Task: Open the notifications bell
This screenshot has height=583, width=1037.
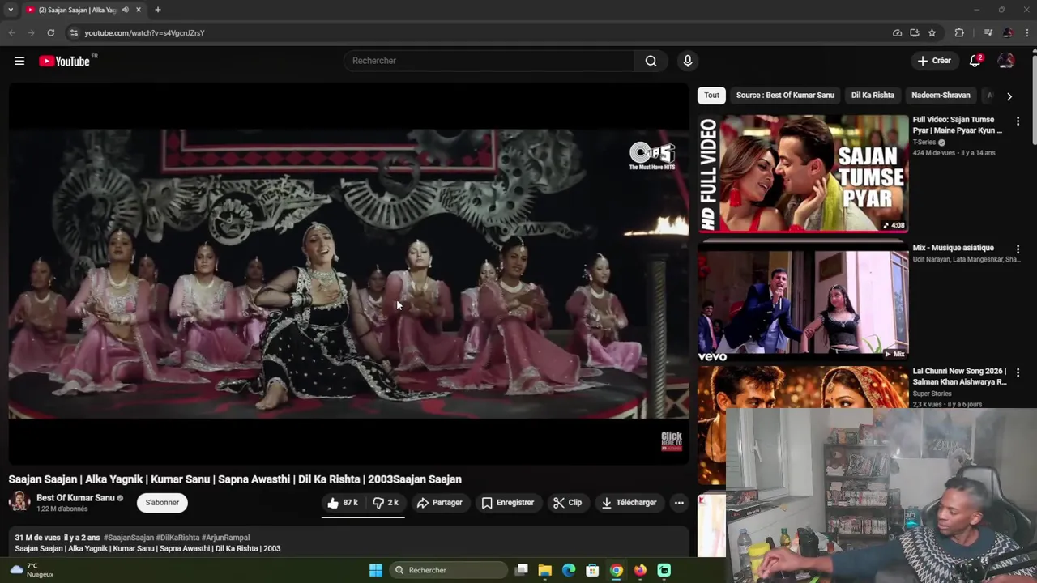Action: pyautogui.click(x=975, y=61)
